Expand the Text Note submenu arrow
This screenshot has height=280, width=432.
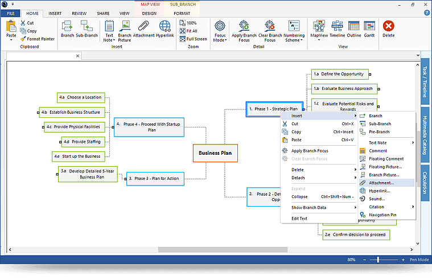click(x=413, y=142)
